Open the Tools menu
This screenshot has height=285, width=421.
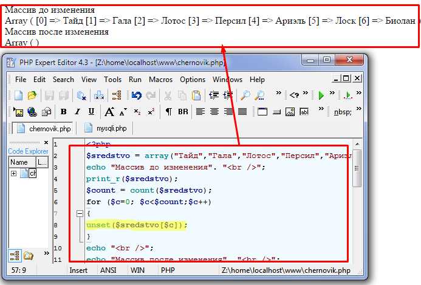click(x=112, y=80)
